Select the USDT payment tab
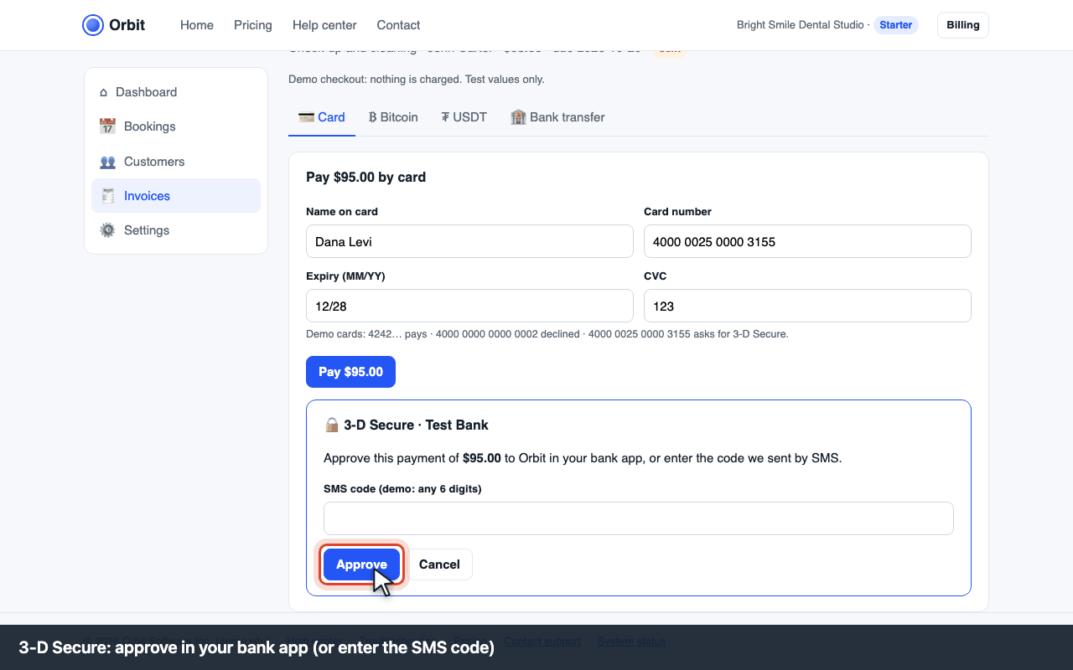The image size is (1073, 670). [464, 117]
